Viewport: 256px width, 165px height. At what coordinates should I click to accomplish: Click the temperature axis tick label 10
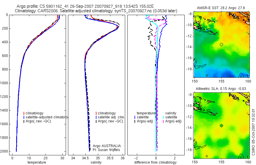click(x=29, y=158)
